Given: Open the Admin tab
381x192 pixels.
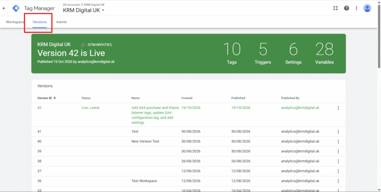Looking at the screenshot, I should (62, 22).
